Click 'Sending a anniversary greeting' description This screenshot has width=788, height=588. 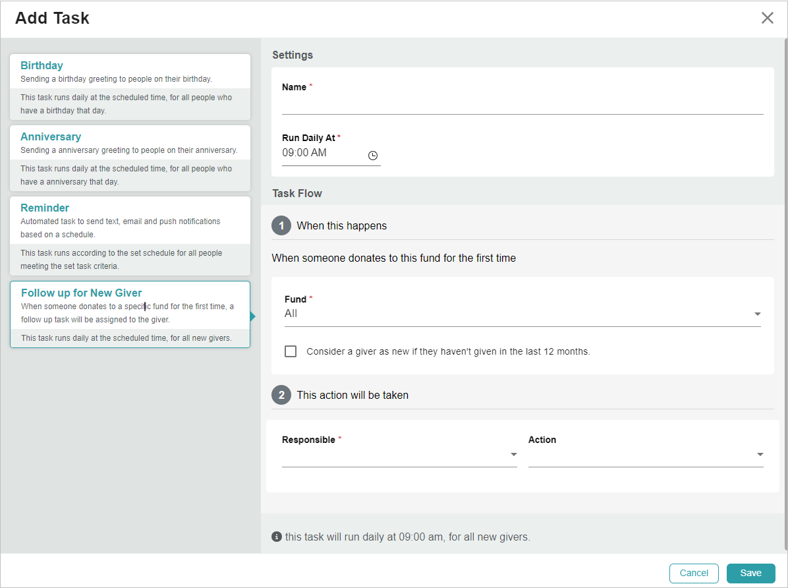click(129, 150)
